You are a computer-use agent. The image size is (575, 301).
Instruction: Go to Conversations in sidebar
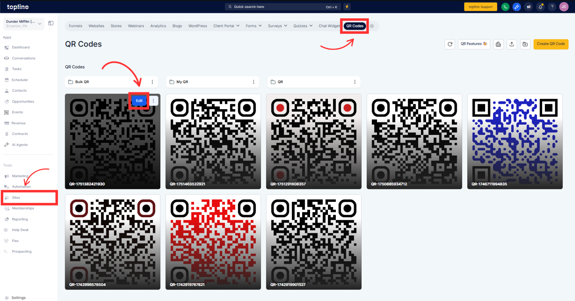(24, 58)
